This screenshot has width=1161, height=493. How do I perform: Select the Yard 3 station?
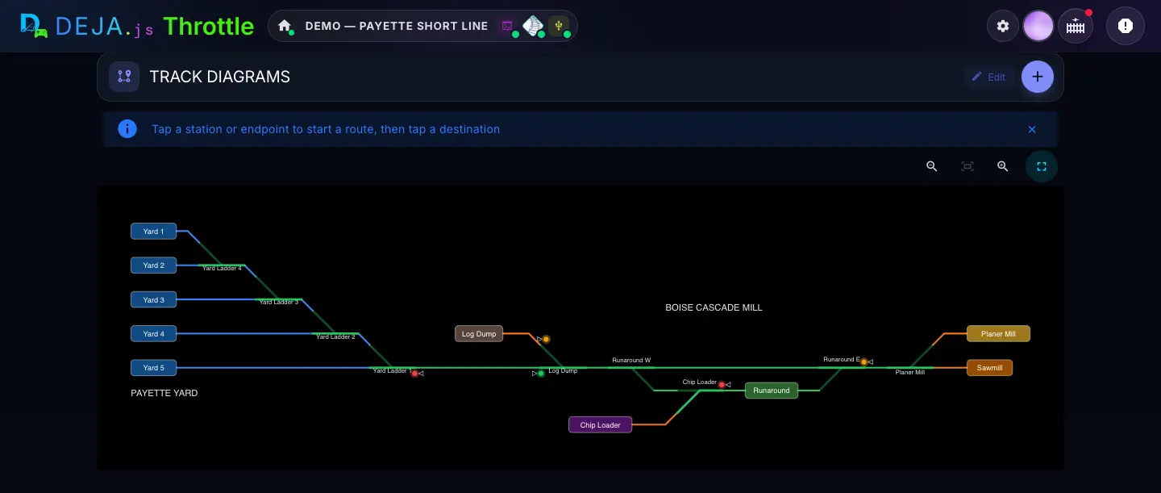point(153,299)
